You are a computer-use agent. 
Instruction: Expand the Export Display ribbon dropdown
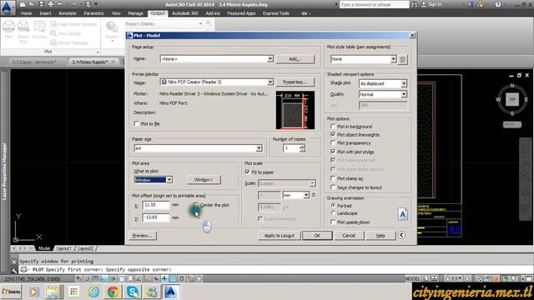pyautogui.click(x=200, y=24)
